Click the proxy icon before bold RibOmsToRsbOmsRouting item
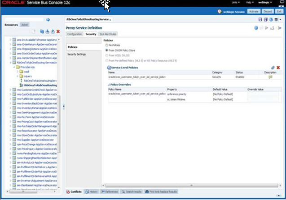Viewport: 286px width, 200px height. tap(22, 85)
